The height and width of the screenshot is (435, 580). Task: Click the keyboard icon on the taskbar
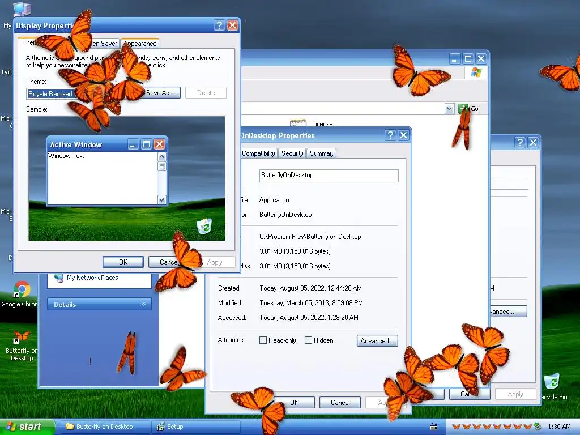433,427
